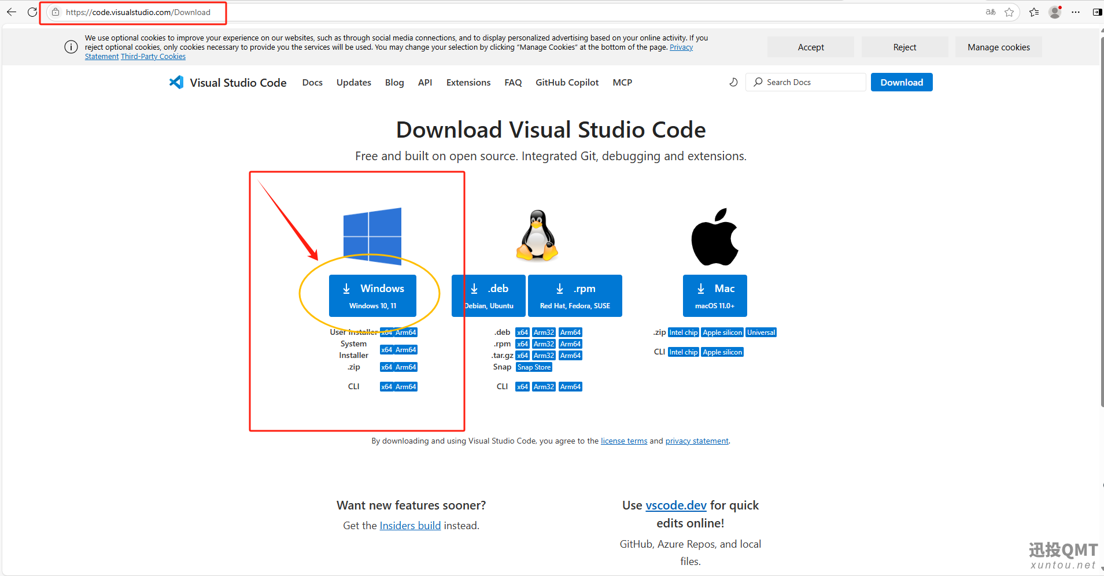Open the Updates menu item
1104x576 pixels.
tap(354, 82)
